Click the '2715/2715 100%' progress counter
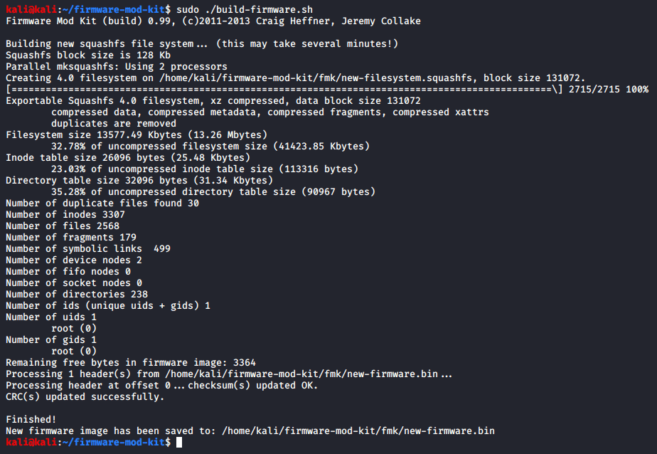This screenshot has height=454, width=657. click(x=608, y=90)
